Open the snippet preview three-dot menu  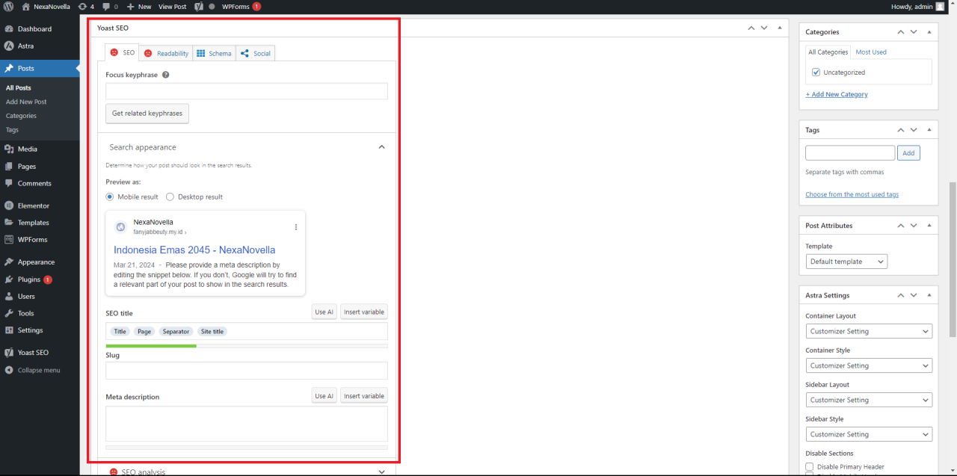295,227
